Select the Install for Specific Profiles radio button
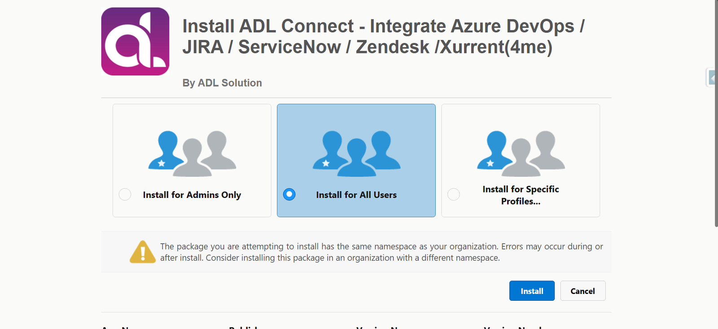The image size is (718, 329). tap(454, 194)
